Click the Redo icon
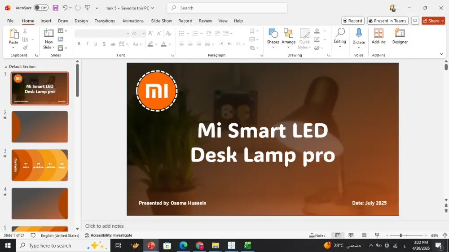This screenshot has height=252, width=449. [78, 8]
